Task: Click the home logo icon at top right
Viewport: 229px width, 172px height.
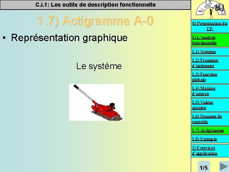Action: pos(210,9)
